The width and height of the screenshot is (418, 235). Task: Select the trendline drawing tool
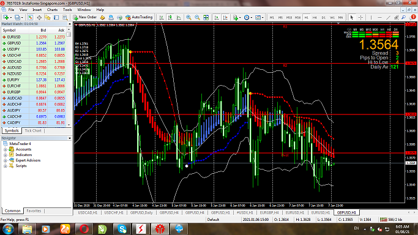388,17
